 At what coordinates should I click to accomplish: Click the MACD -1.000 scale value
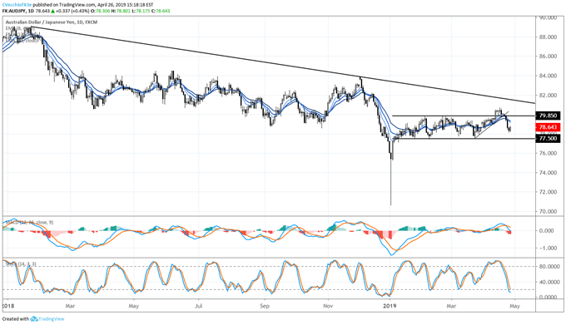pyautogui.click(x=547, y=248)
